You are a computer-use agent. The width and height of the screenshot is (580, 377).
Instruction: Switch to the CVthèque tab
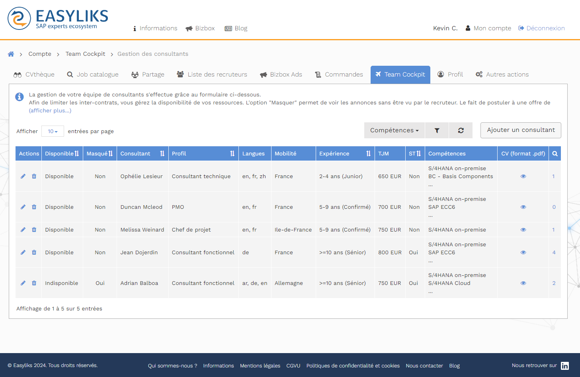click(x=34, y=75)
